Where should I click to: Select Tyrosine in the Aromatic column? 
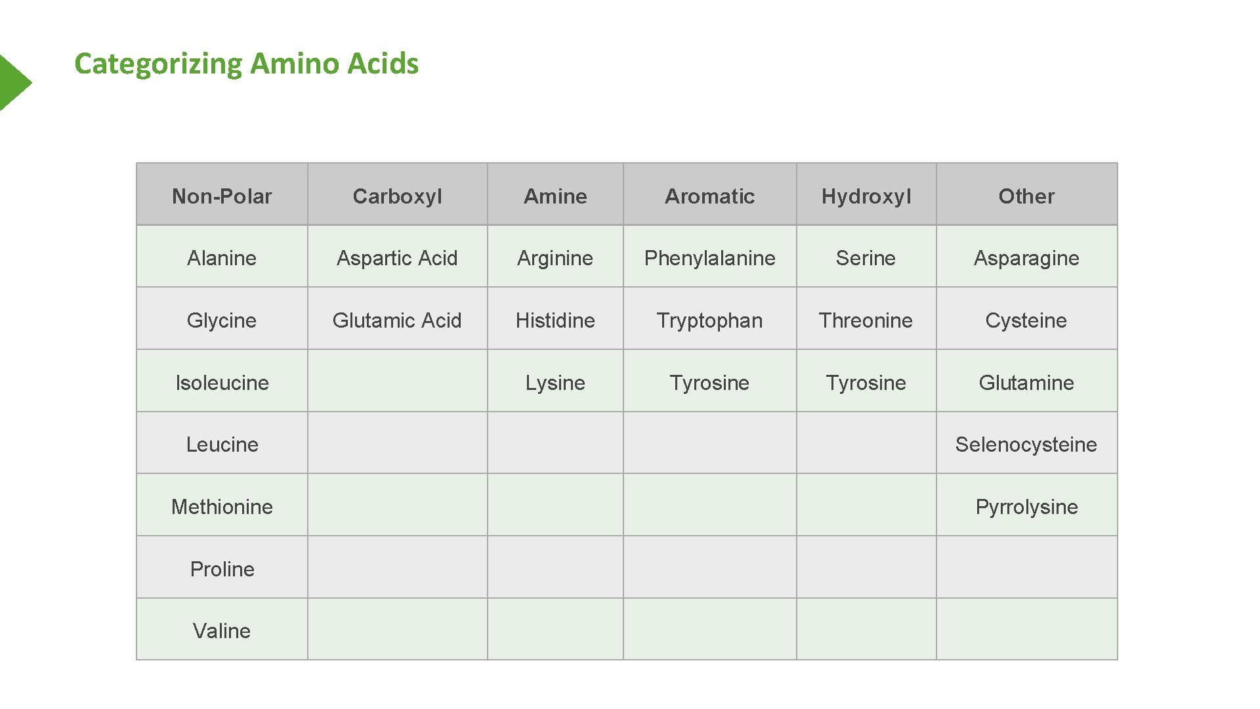[x=709, y=383]
